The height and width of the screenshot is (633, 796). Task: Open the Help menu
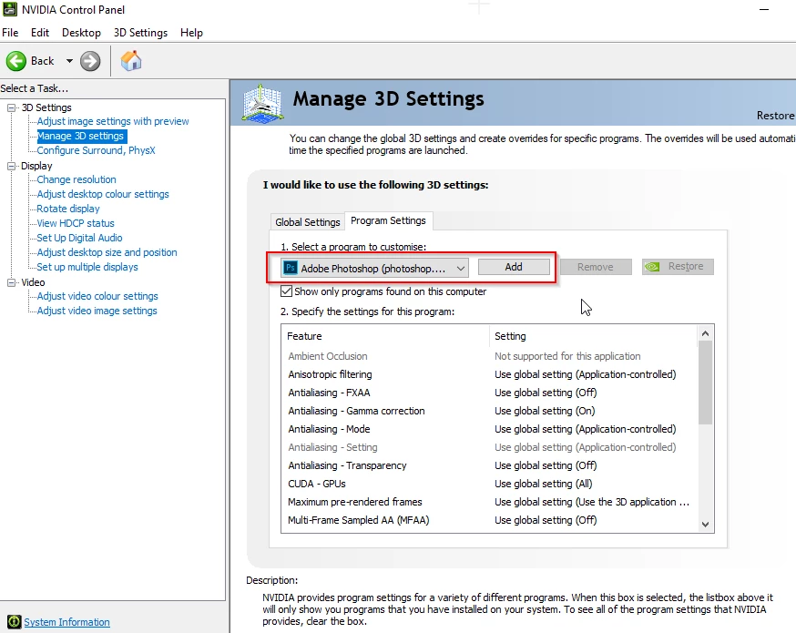click(x=191, y=33)
